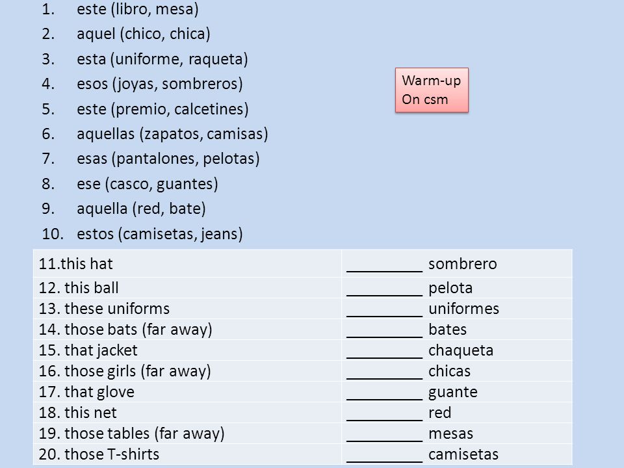Select the cell '16. those girls (far away)'

(187, 371)
